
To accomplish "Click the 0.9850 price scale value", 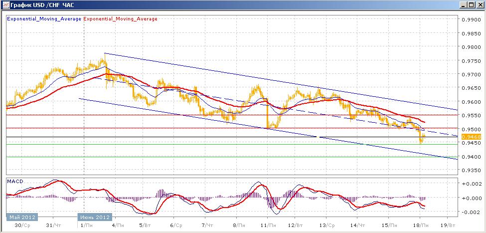I will (x=472, y=33).
